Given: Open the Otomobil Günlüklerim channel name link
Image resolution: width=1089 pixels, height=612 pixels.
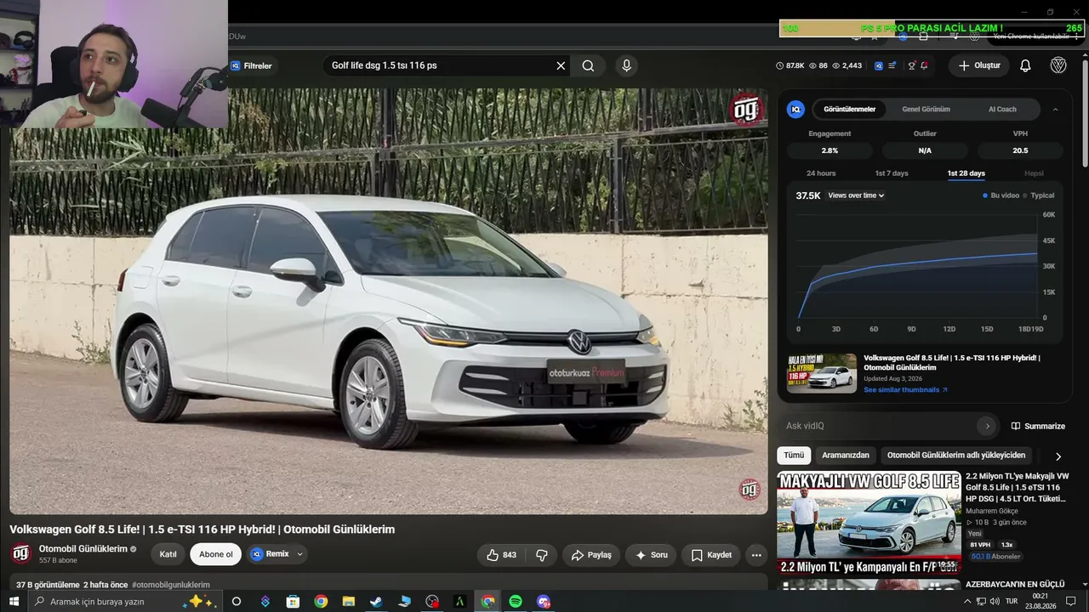Looking at the screenshot, I should pyautogui.click(x=83, y=549).
